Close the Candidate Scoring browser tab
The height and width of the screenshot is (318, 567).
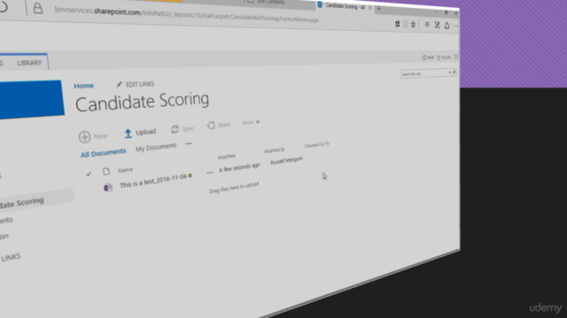coord(369,7)
